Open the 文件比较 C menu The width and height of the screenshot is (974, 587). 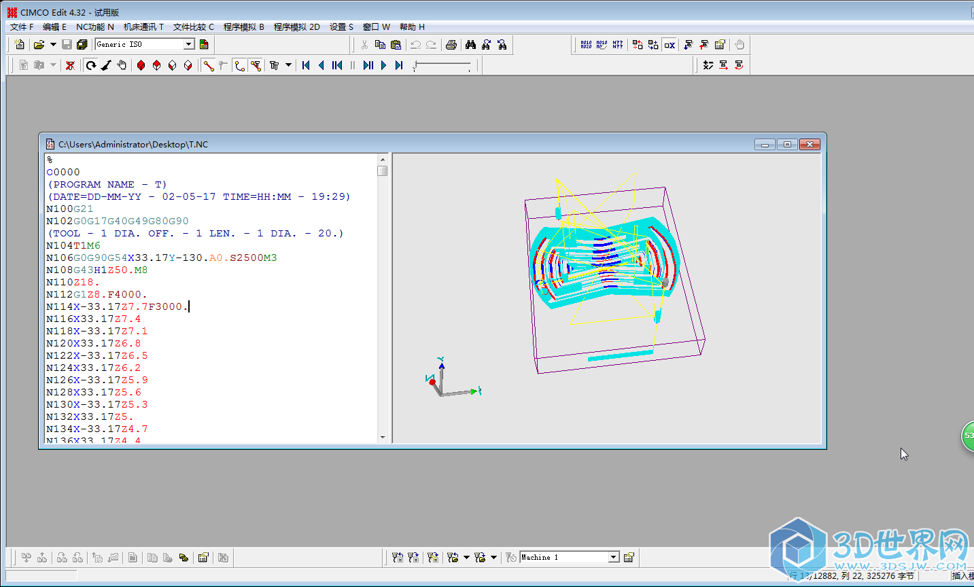[x=194, y=27]
